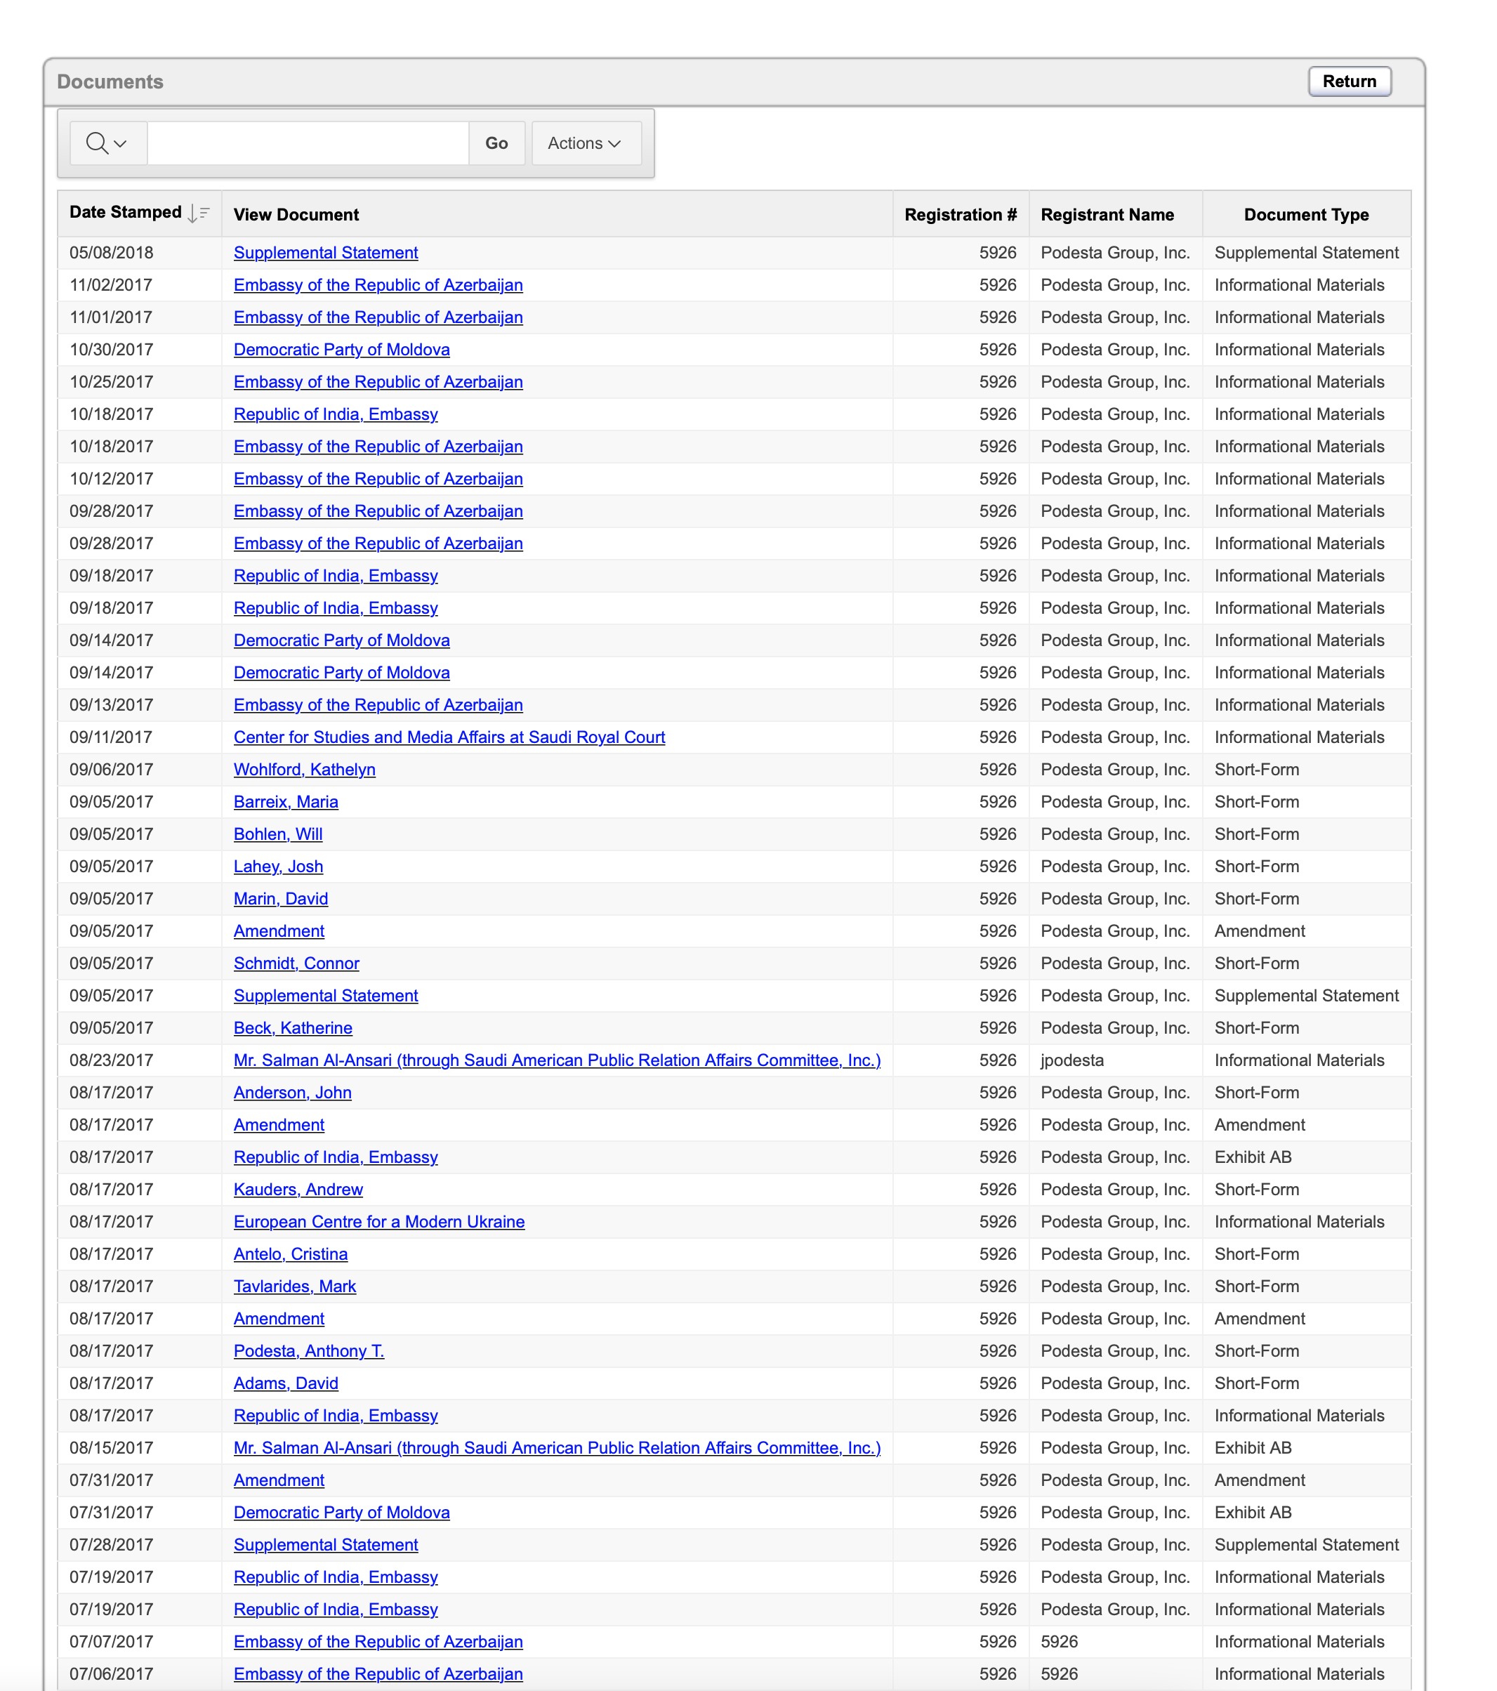Image resolution: width=1497 pixels, height=1691 pixels.
Task: Click the Go search button
Action: [x=496, y=143]
